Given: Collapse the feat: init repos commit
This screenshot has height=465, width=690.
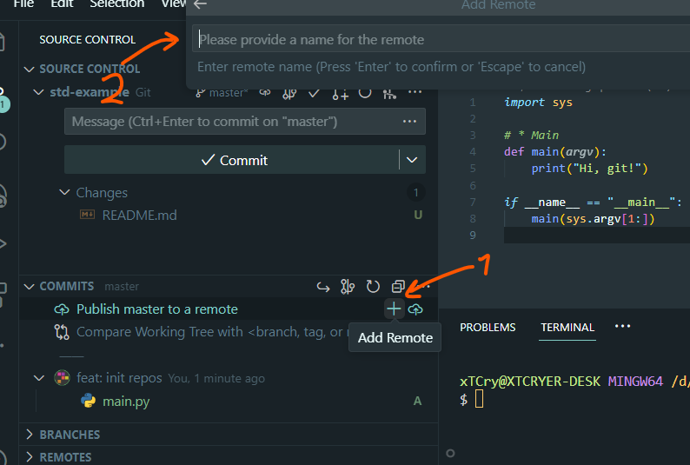Looking at the screenshot, I should pyautogui.click(x=38, y=378).
